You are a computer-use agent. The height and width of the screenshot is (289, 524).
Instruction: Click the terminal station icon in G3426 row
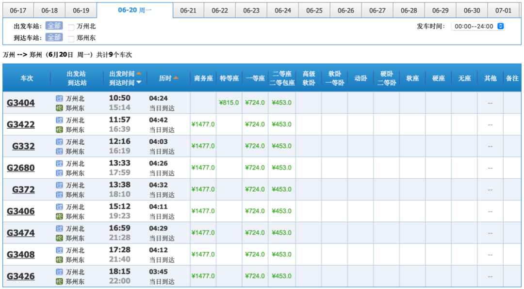[x=59, y=281]
